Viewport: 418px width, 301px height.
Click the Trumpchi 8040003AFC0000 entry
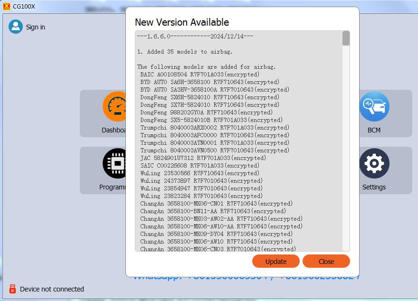(215, 135)
